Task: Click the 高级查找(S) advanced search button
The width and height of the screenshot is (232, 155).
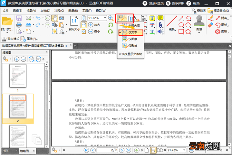Action: pyautogui.click(x=218, y=11)
